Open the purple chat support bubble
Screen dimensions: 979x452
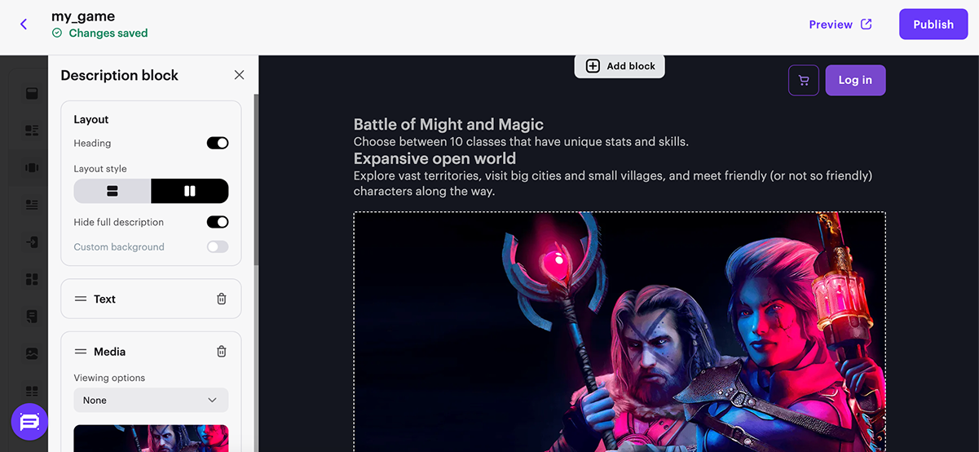pyautogui.click(x=29, y=422)
